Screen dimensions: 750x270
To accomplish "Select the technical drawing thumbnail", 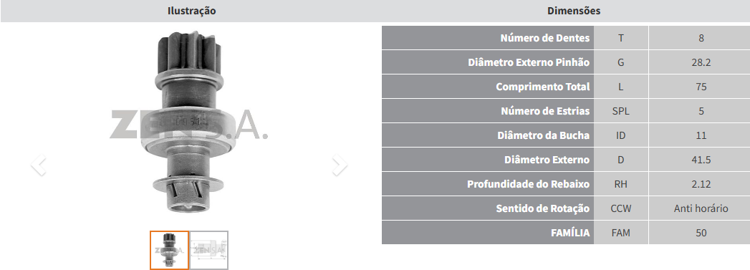I will pos(209,250).
